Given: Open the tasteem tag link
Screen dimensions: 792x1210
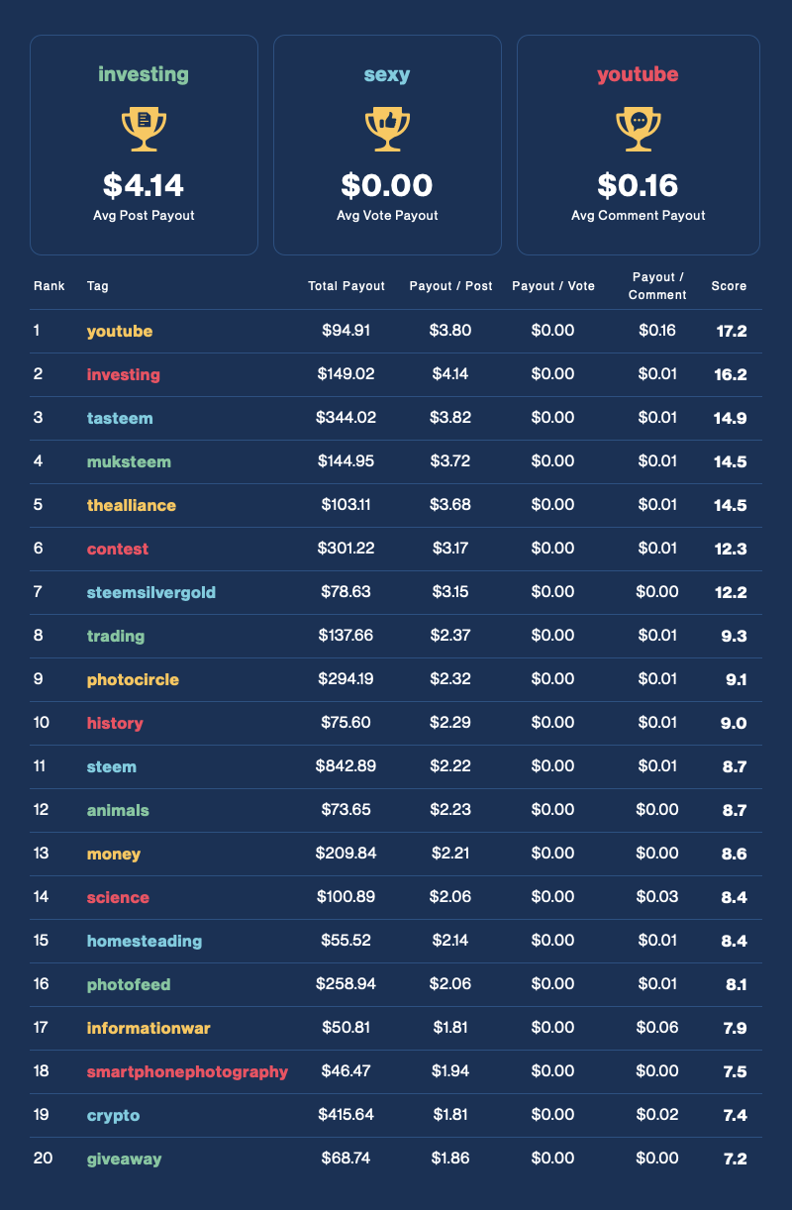Looking at the screenshot, I should 120,418.
